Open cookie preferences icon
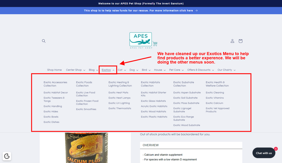 click(7, 156)
